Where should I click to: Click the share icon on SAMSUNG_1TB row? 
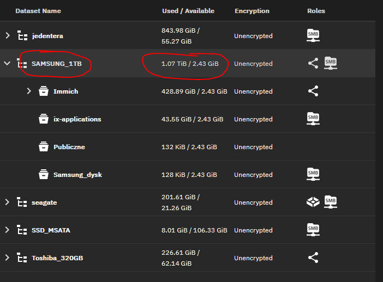tap(313, 63)
